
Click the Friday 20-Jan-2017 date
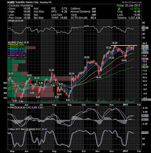tap(128, 5)
